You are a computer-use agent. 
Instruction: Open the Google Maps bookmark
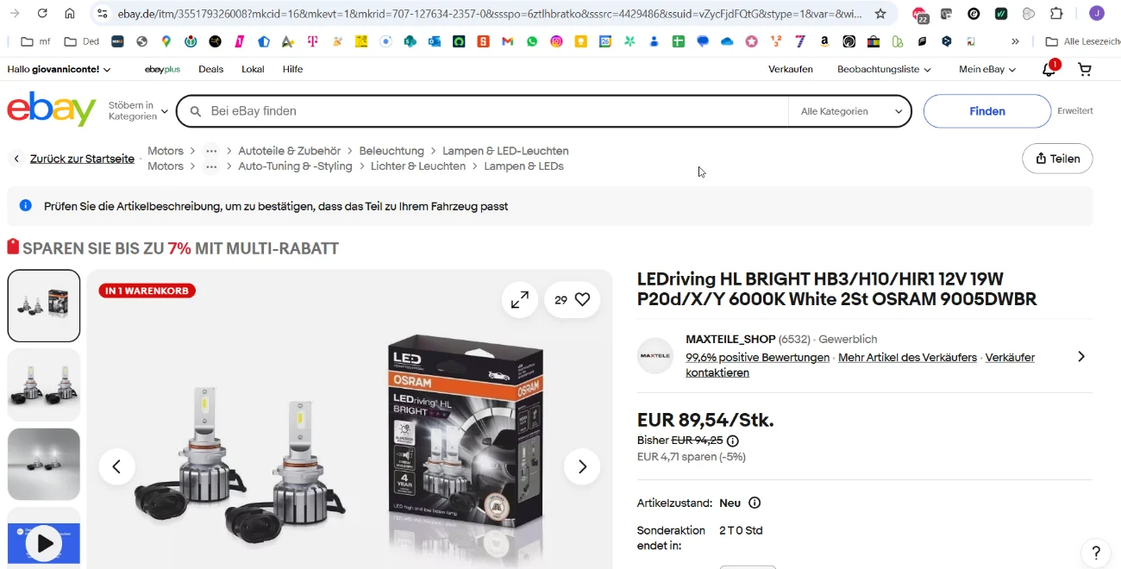pos(166,41)
